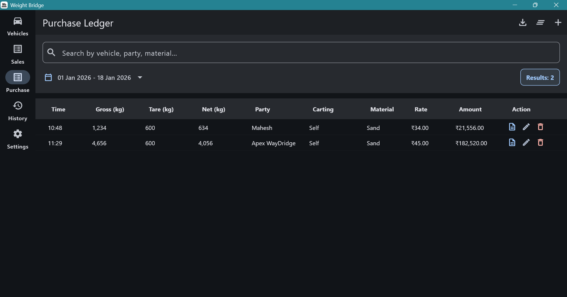Delete the Apex WayDridge purchase entry
Screen dimensions: 567x297
pyautogui.click(x=540, y=142)
